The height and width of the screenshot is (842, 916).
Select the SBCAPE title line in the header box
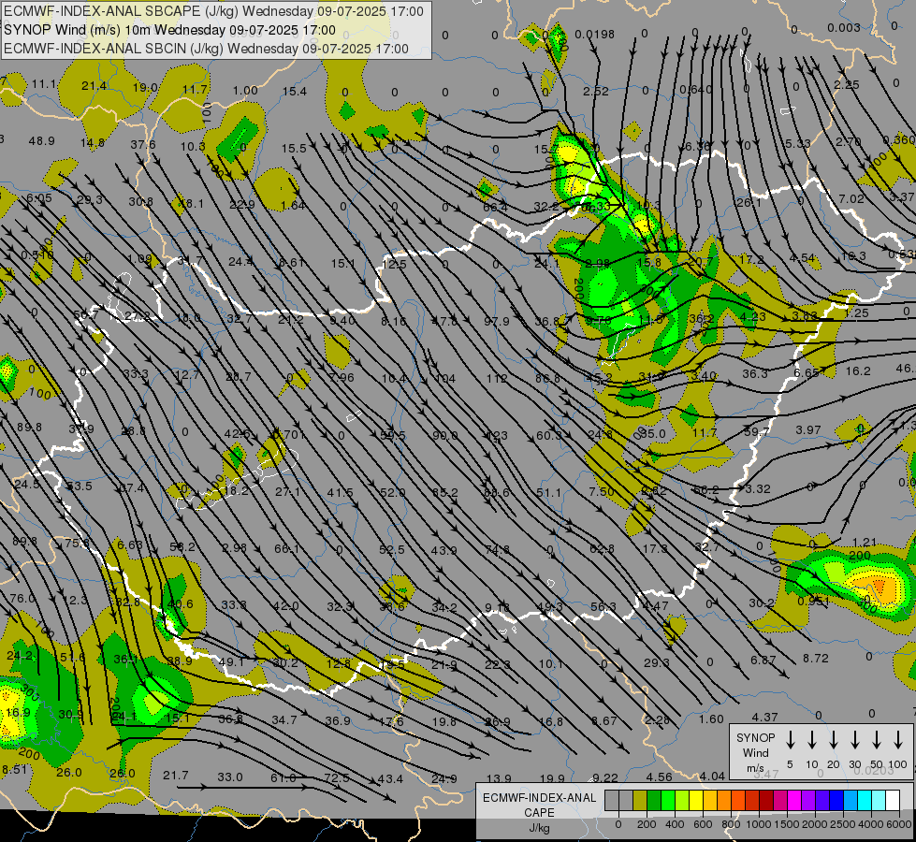click(x=214, y=11)
